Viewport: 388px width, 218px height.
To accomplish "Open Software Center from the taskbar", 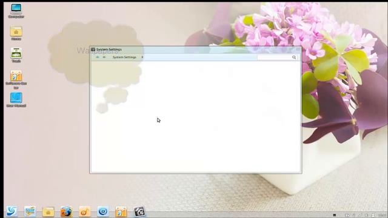I will tap(121, 212).
